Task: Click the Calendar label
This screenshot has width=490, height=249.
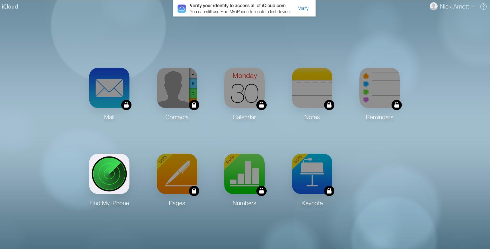Action: point(244,117)
